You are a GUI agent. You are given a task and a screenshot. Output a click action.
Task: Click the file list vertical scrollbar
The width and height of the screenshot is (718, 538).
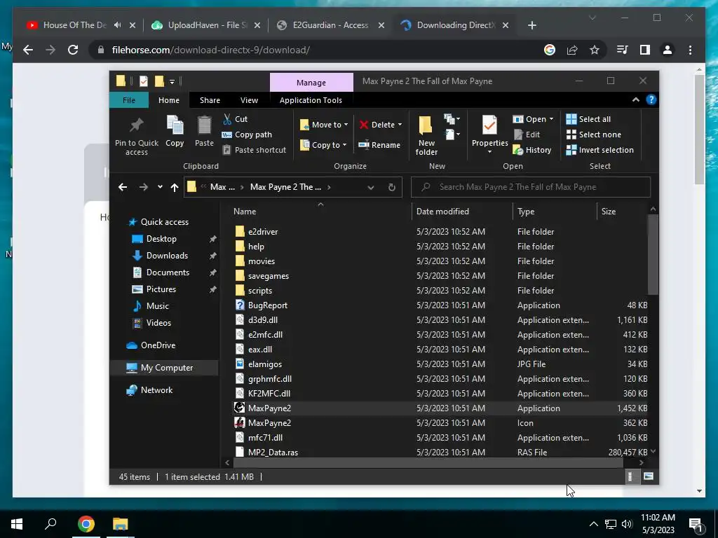tap(653, 255)
